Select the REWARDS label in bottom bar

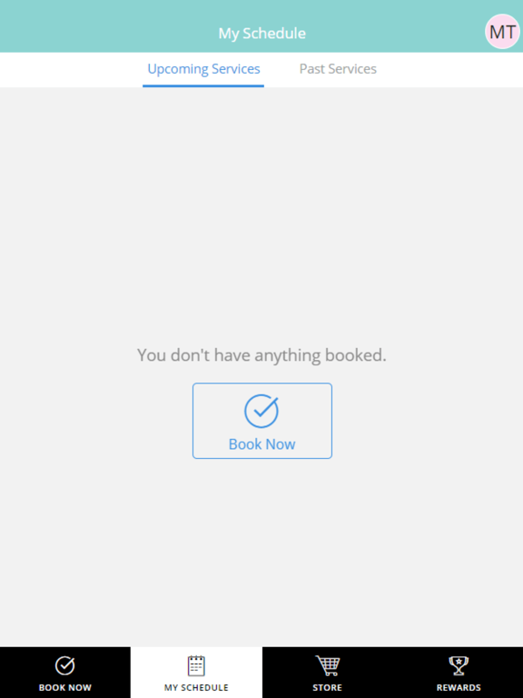click(459, 687)
